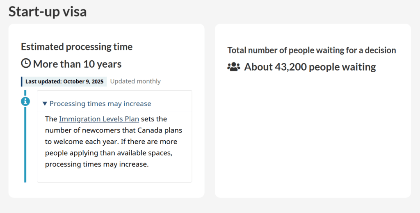Toggle the "Processing times may increase" summary
Screen dimensions: 420x213
pos(100,104)
